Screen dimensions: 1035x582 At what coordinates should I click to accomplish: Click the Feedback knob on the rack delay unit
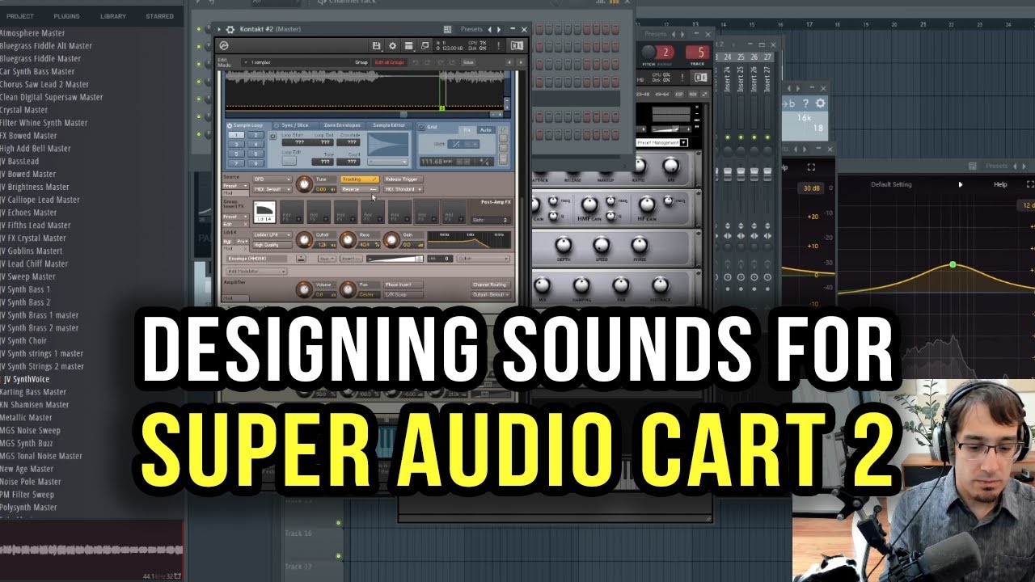[x=661, y=285]
